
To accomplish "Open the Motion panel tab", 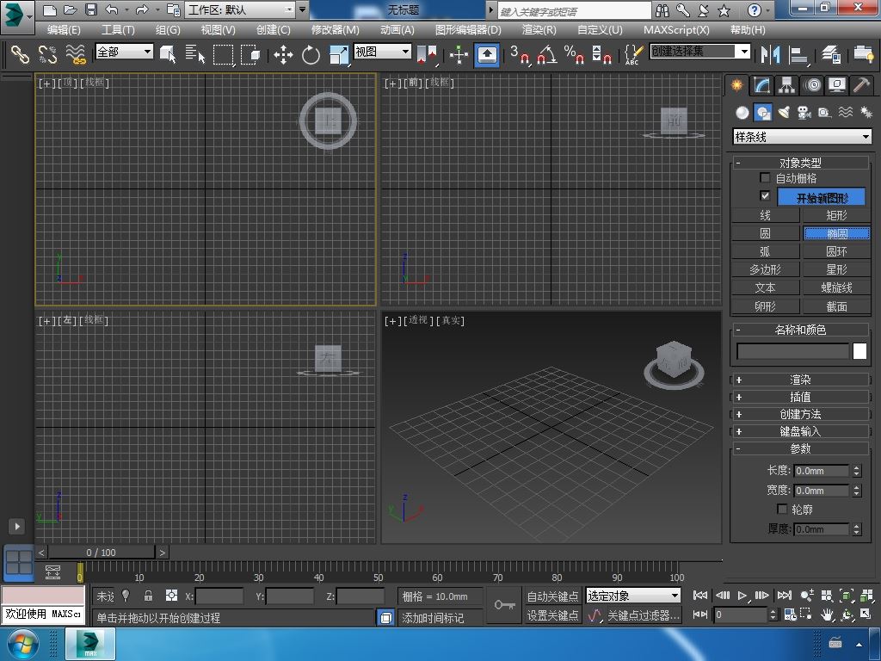I will click(x=812, y=85).
